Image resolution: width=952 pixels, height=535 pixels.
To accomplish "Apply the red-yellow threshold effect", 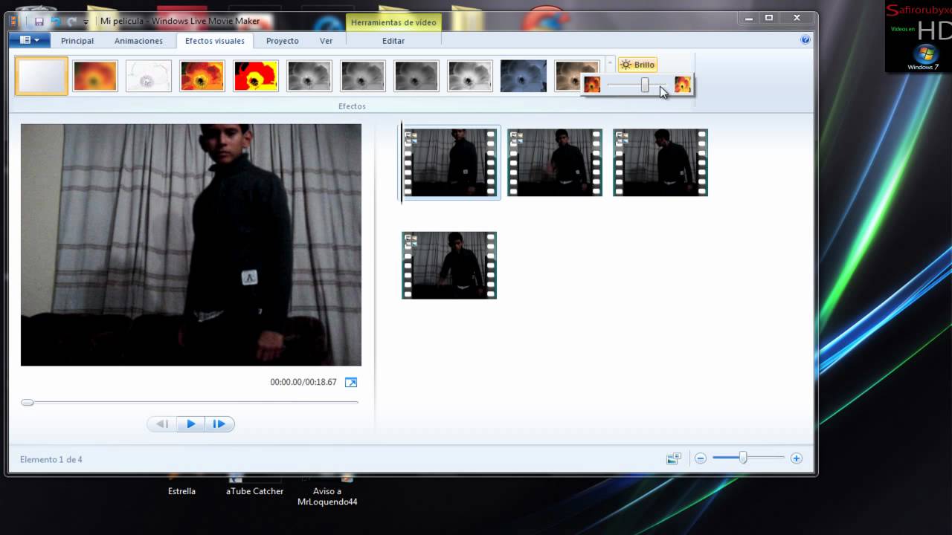I will [x=256, y=76].
